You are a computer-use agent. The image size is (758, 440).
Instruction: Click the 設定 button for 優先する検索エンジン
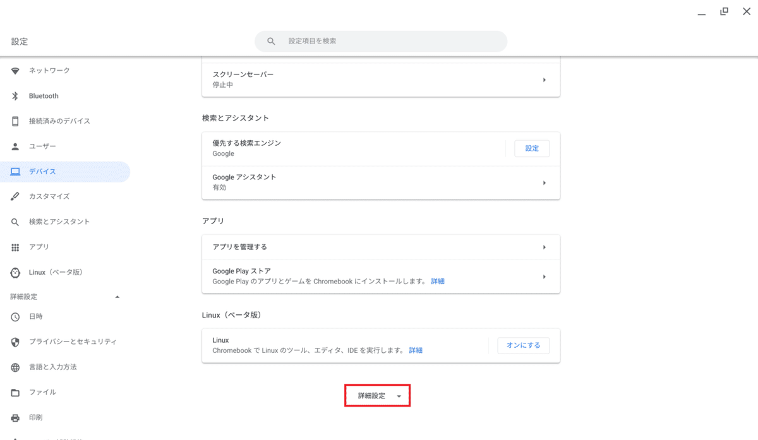(x=532, y=148)
